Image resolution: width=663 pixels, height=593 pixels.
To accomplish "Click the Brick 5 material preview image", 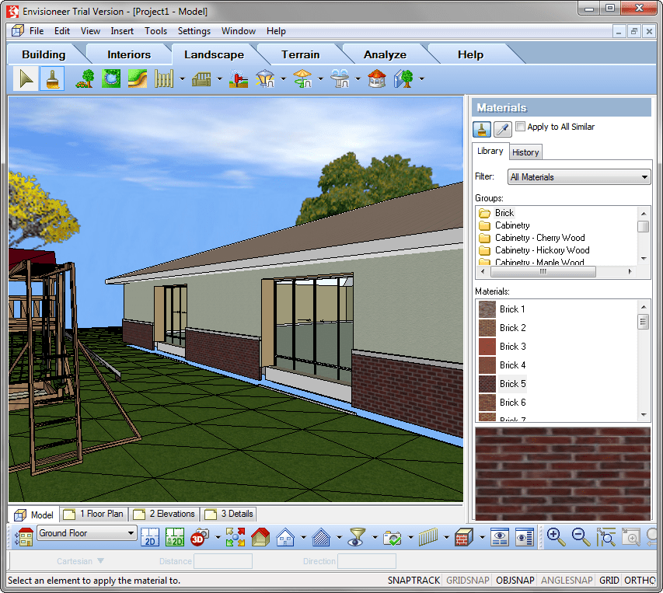I will pyautogui.click(x=563, y=473).
